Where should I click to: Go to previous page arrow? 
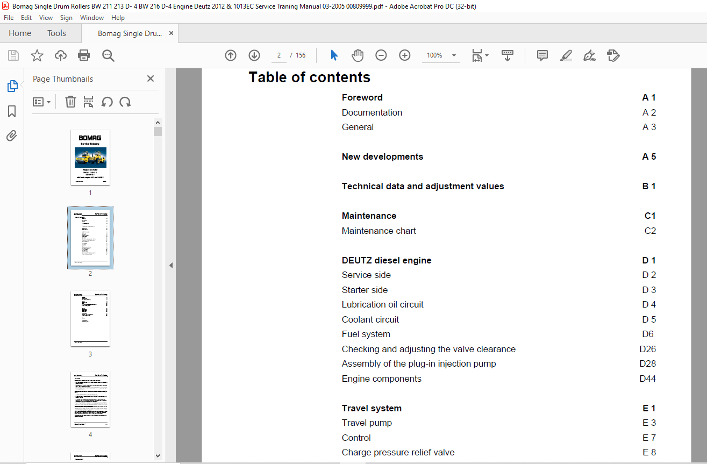coord(231,55)
